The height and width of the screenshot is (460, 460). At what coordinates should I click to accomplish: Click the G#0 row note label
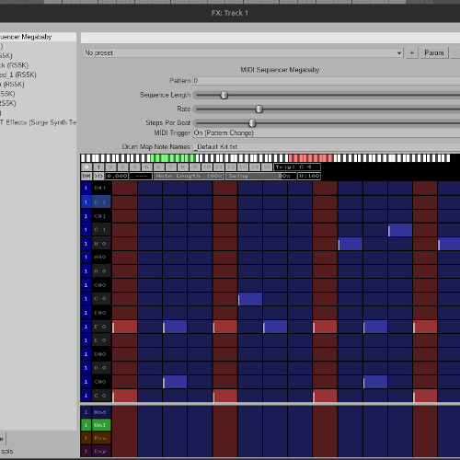101,285
